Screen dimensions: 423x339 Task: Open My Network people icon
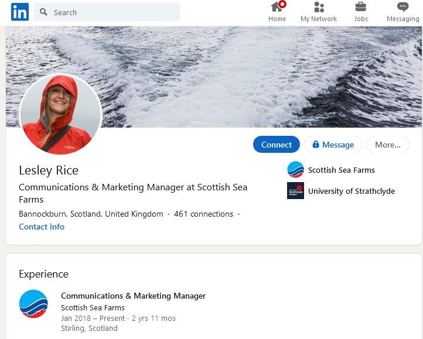(x=319, y=7)
